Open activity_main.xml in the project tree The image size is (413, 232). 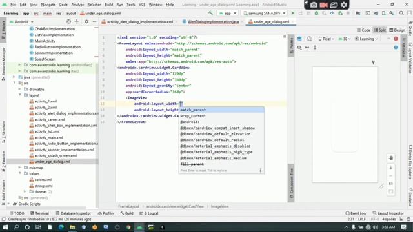tap(49, 137)
